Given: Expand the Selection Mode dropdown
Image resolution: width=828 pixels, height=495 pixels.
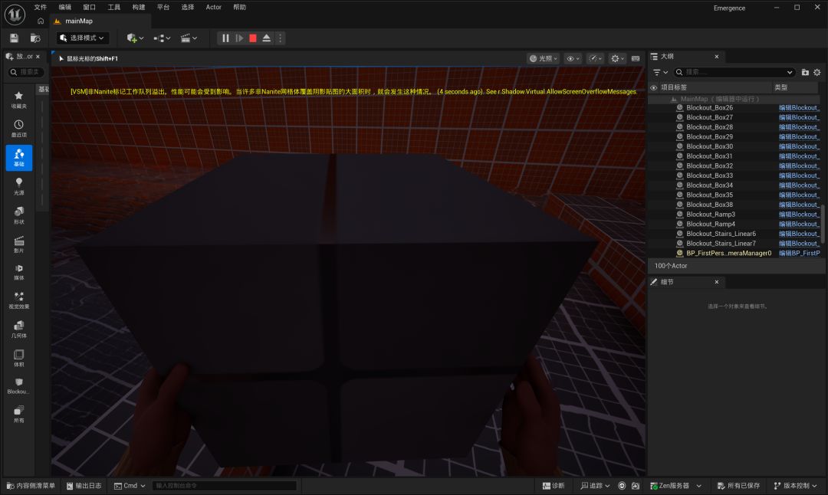Looking at the screenshot, I should tap(82, 38).
